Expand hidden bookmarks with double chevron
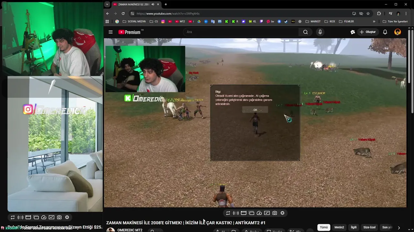414x232 pixels. pos(374,22)
